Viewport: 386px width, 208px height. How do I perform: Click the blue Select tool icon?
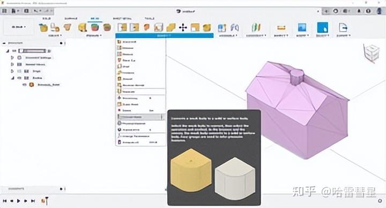tap(323, 27)
